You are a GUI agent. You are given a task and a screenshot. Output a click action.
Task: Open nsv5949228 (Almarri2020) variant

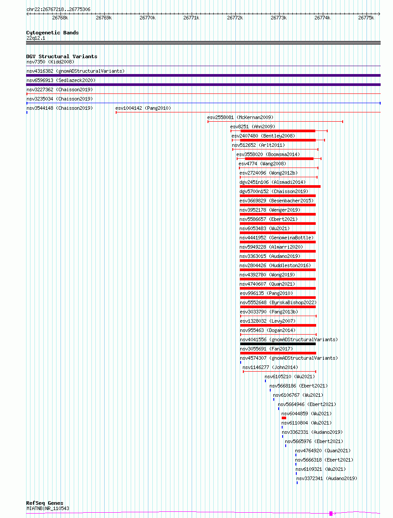[x=271, y=247]
